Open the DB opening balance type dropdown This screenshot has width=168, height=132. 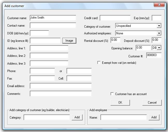[x=159, y=48]
